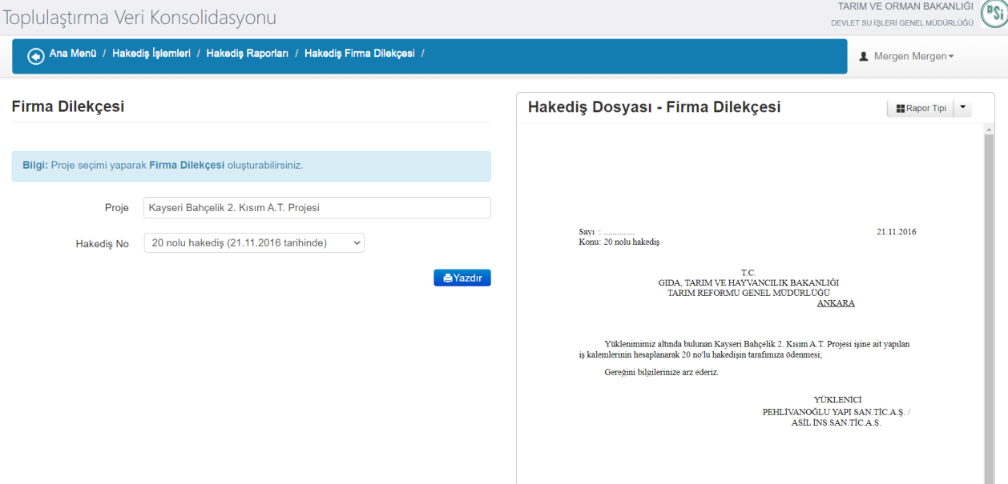Screen dimensions: 1008x484
Task: Click the report vertical scrollbar thumb
Action: point(989,304)
